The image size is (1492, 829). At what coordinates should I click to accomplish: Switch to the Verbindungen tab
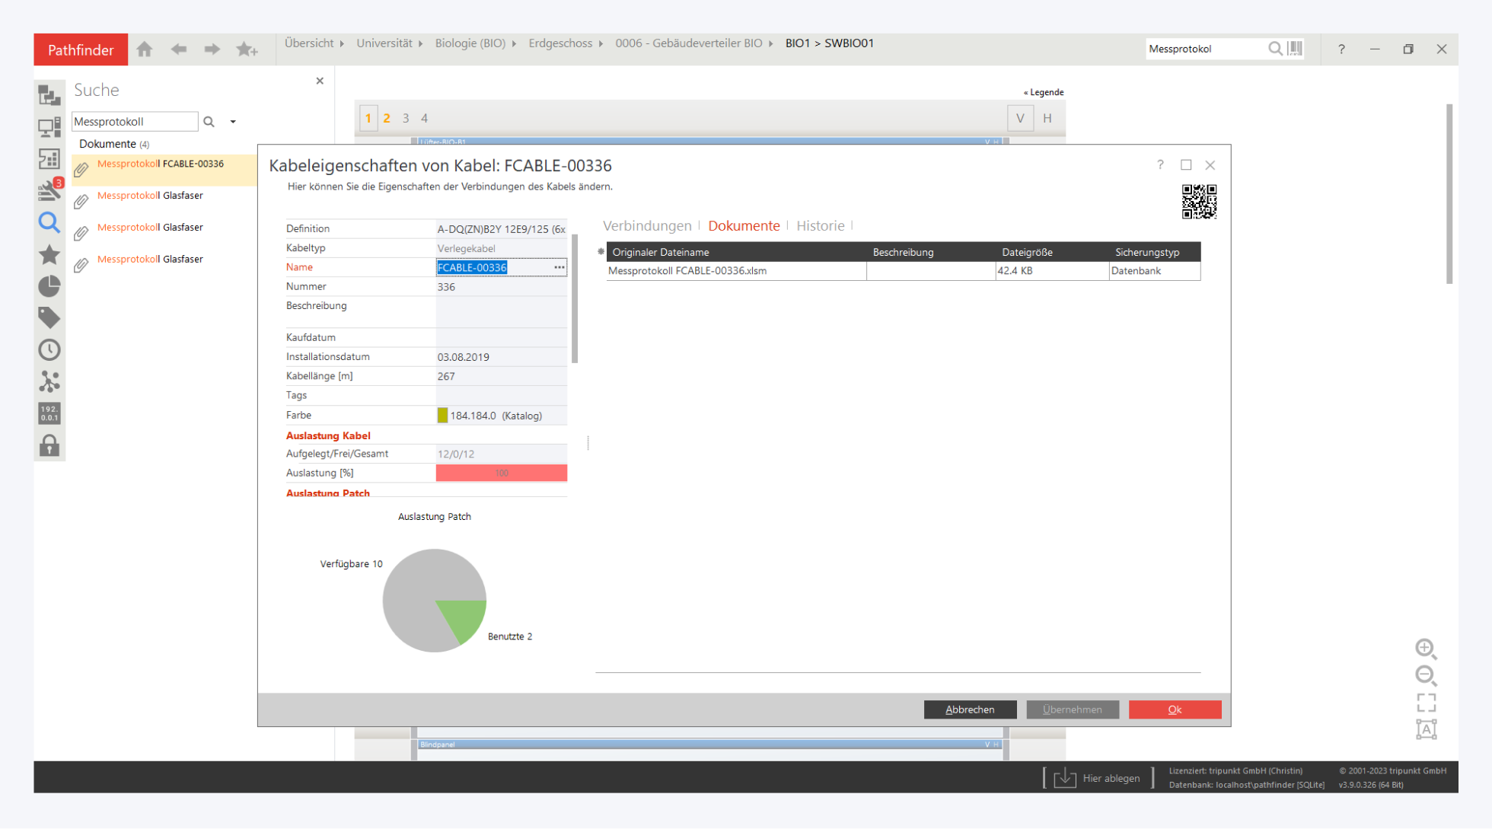pyautogui.click(x=647, y=226)
